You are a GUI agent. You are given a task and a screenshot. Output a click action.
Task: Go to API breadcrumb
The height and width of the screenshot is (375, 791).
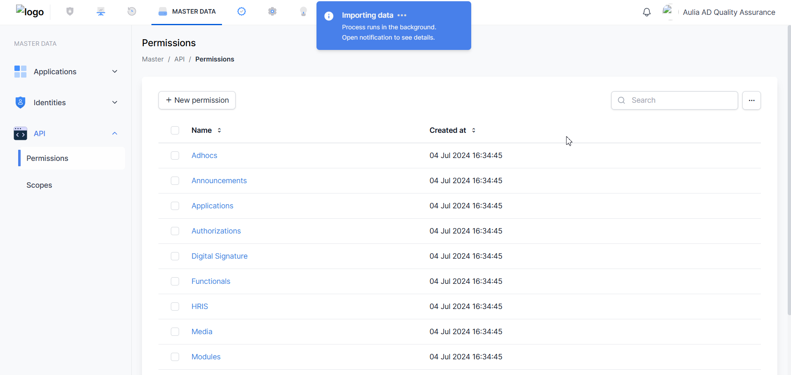pyautogui.click(x=179, y=59)
